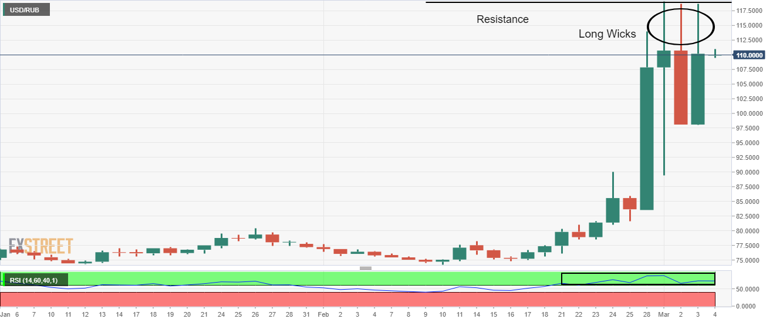
Task: Click the red Feb 25 candlestick
Action: (x=630, y=203)
